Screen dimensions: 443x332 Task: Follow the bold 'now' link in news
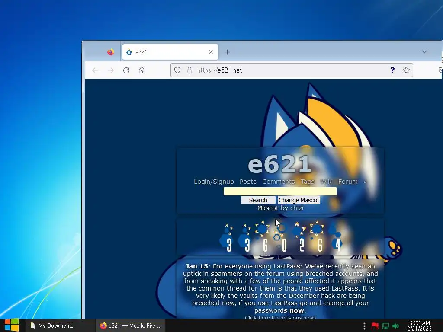pyautogui.click(x=297, y=310)
